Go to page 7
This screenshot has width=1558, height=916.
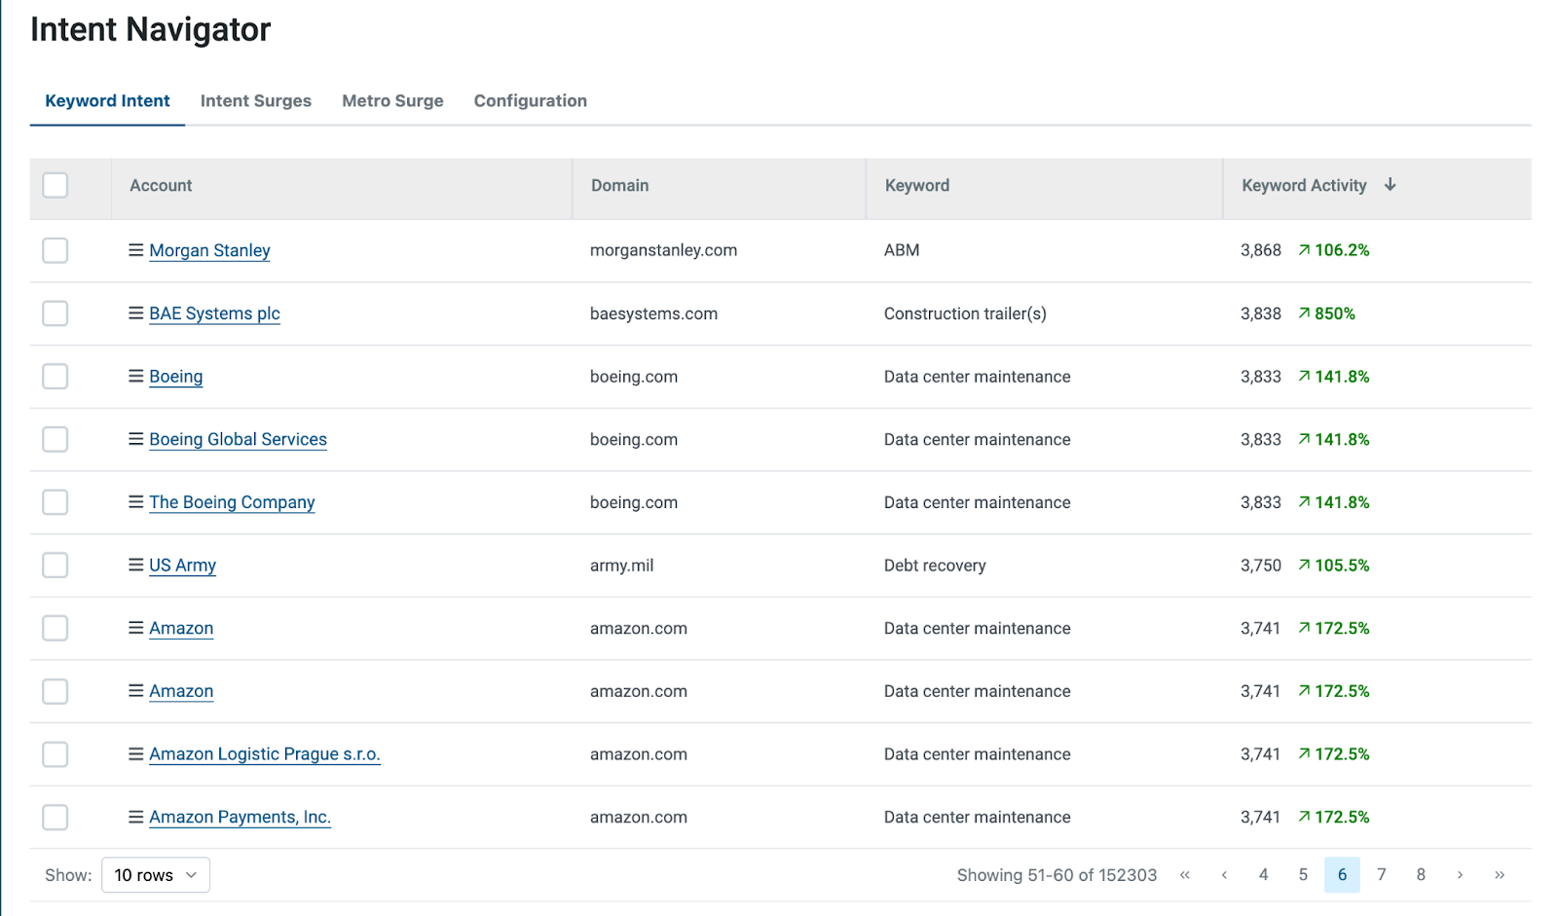click(x=1382, y=875)
